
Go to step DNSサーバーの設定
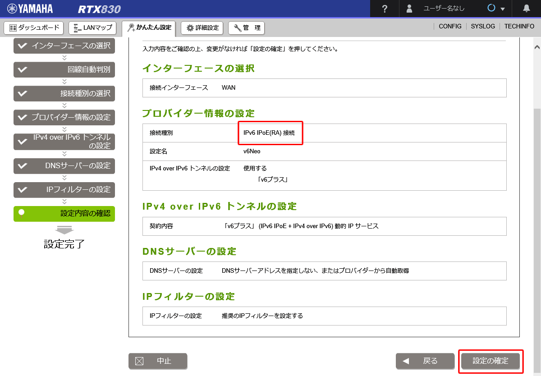pos(64,165)
